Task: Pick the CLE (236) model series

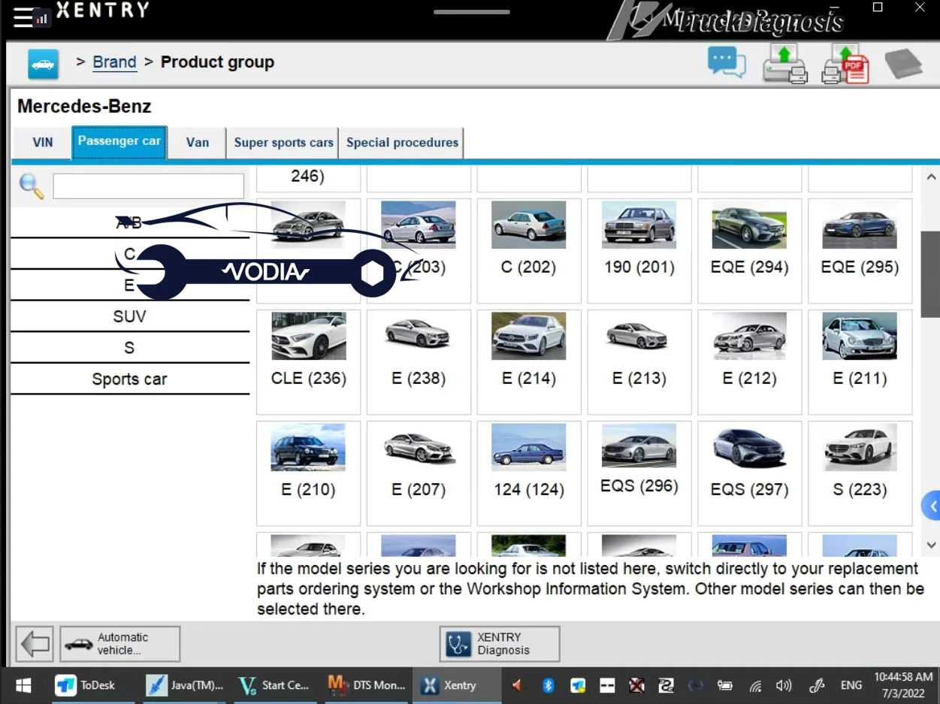Action: tap(308, 362)
